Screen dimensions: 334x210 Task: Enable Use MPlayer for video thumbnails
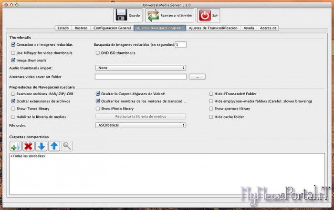[x=13, y=53]
